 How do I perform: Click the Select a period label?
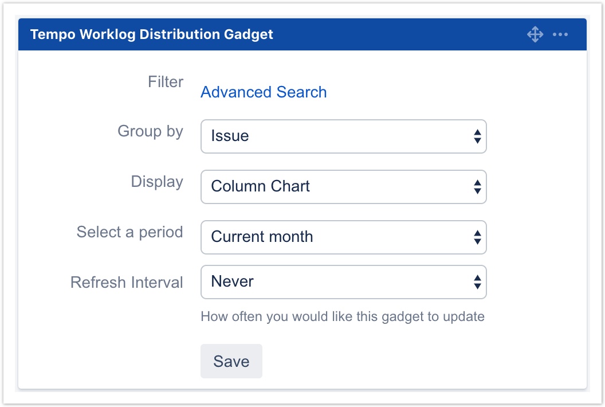129,232
